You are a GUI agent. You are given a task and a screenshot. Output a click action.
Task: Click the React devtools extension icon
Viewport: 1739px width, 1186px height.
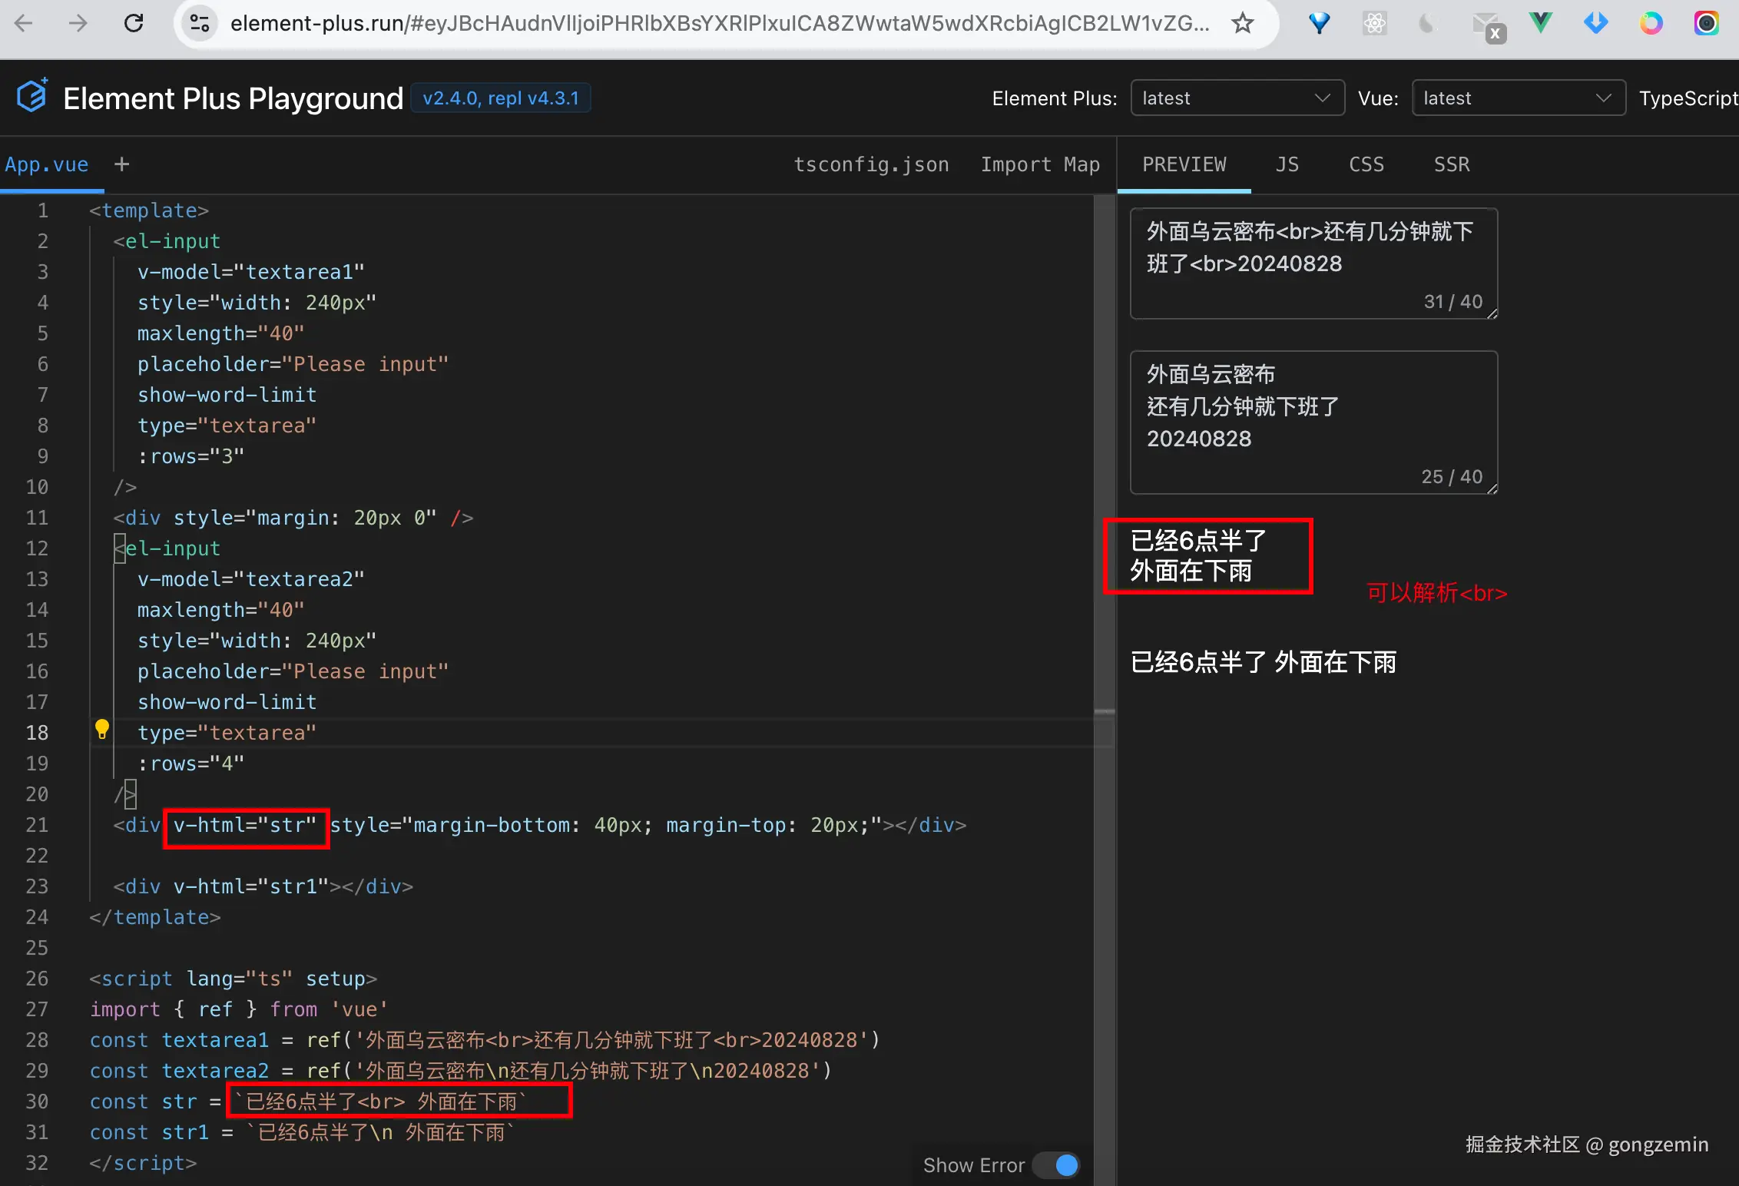coord(1374,23)
